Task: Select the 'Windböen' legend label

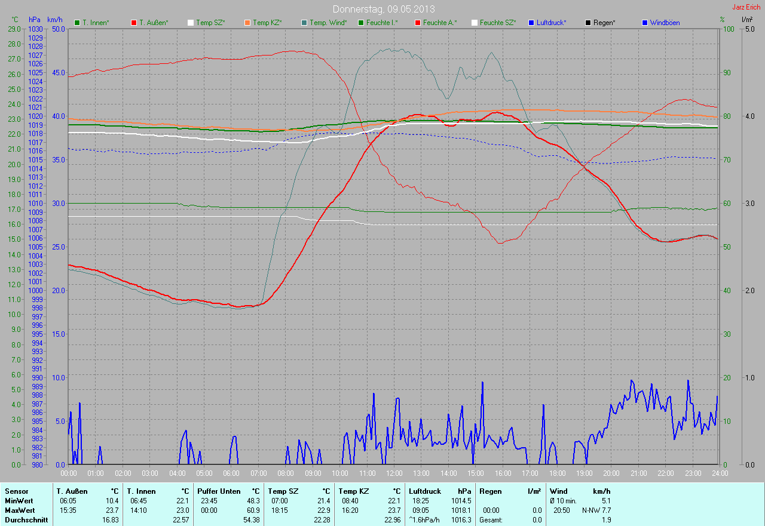Action: click(665, 23)
